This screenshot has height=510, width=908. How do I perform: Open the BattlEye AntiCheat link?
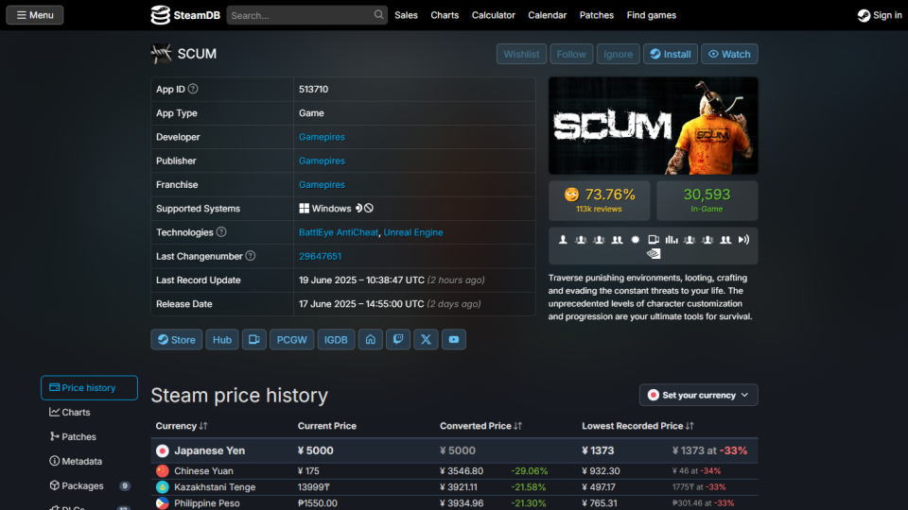[339, 232]
